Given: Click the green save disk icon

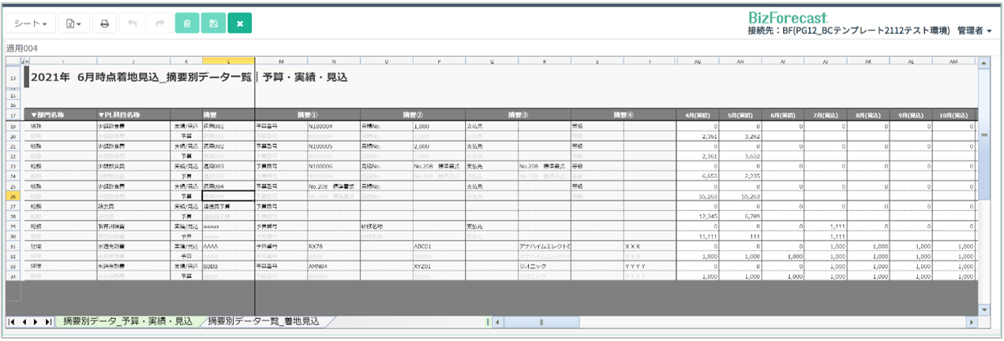Looking at the screenshot, I should (x=213, y=24).
